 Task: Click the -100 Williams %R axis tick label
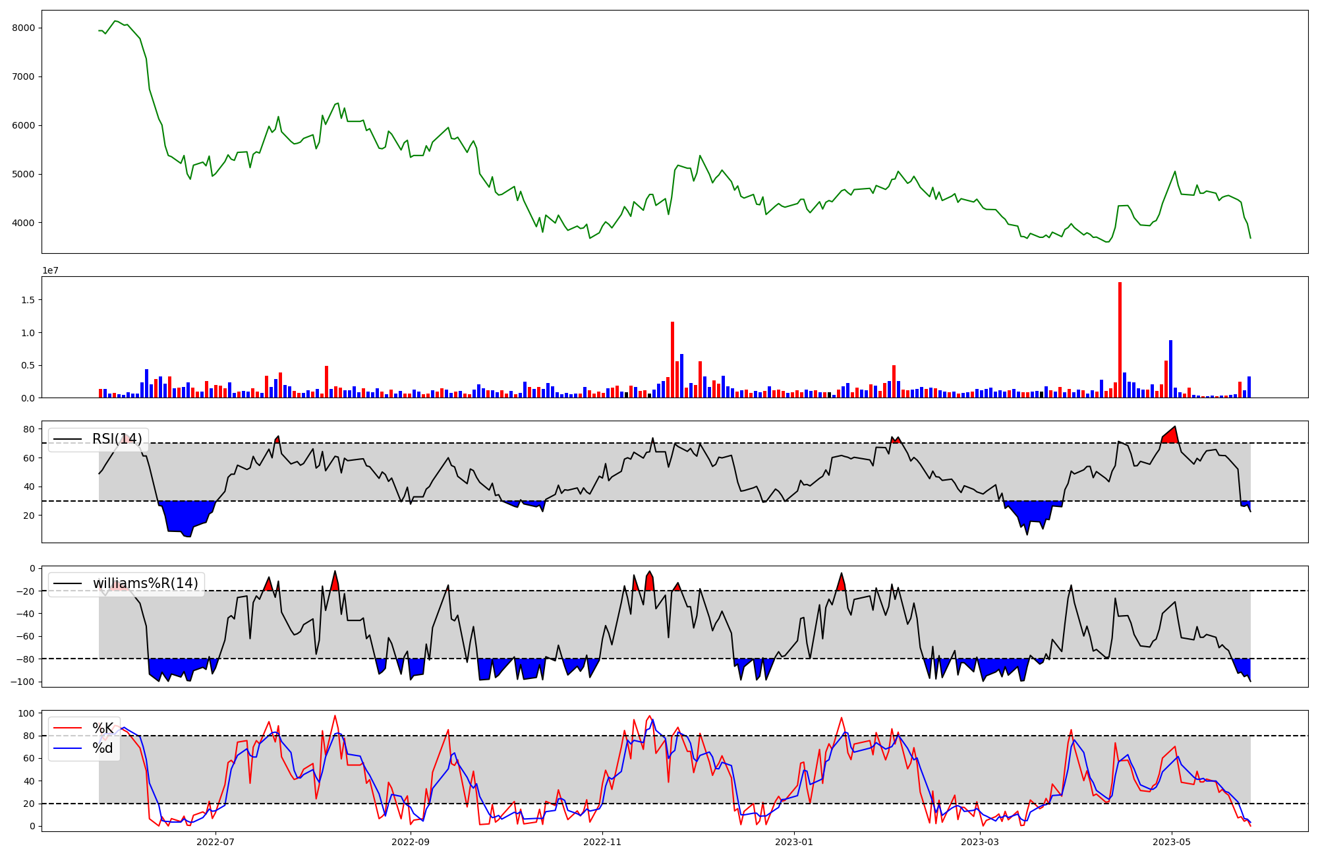(23, 682)
